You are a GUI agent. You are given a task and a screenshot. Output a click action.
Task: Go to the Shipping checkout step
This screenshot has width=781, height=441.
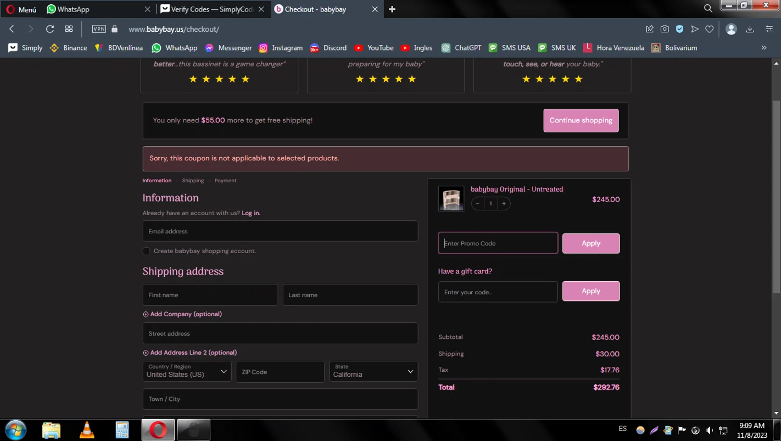point(193,181)
